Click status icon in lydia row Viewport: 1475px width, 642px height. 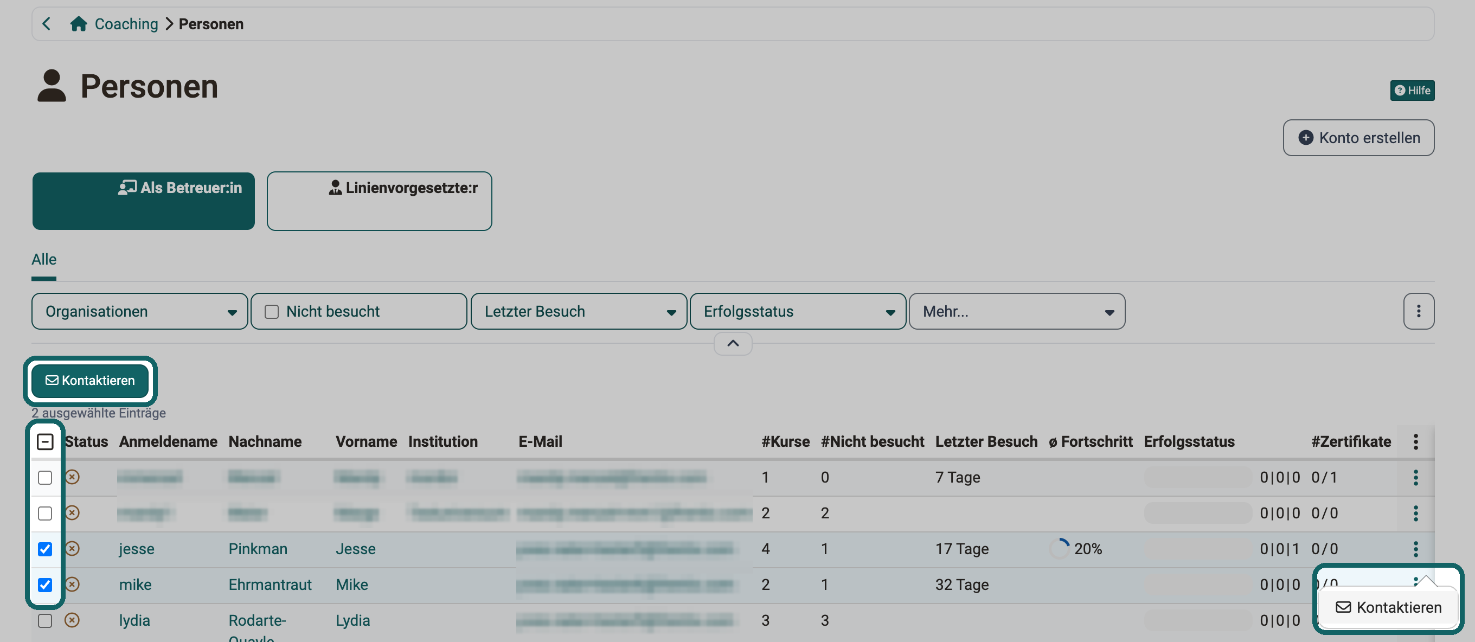[x=72, y=620]
